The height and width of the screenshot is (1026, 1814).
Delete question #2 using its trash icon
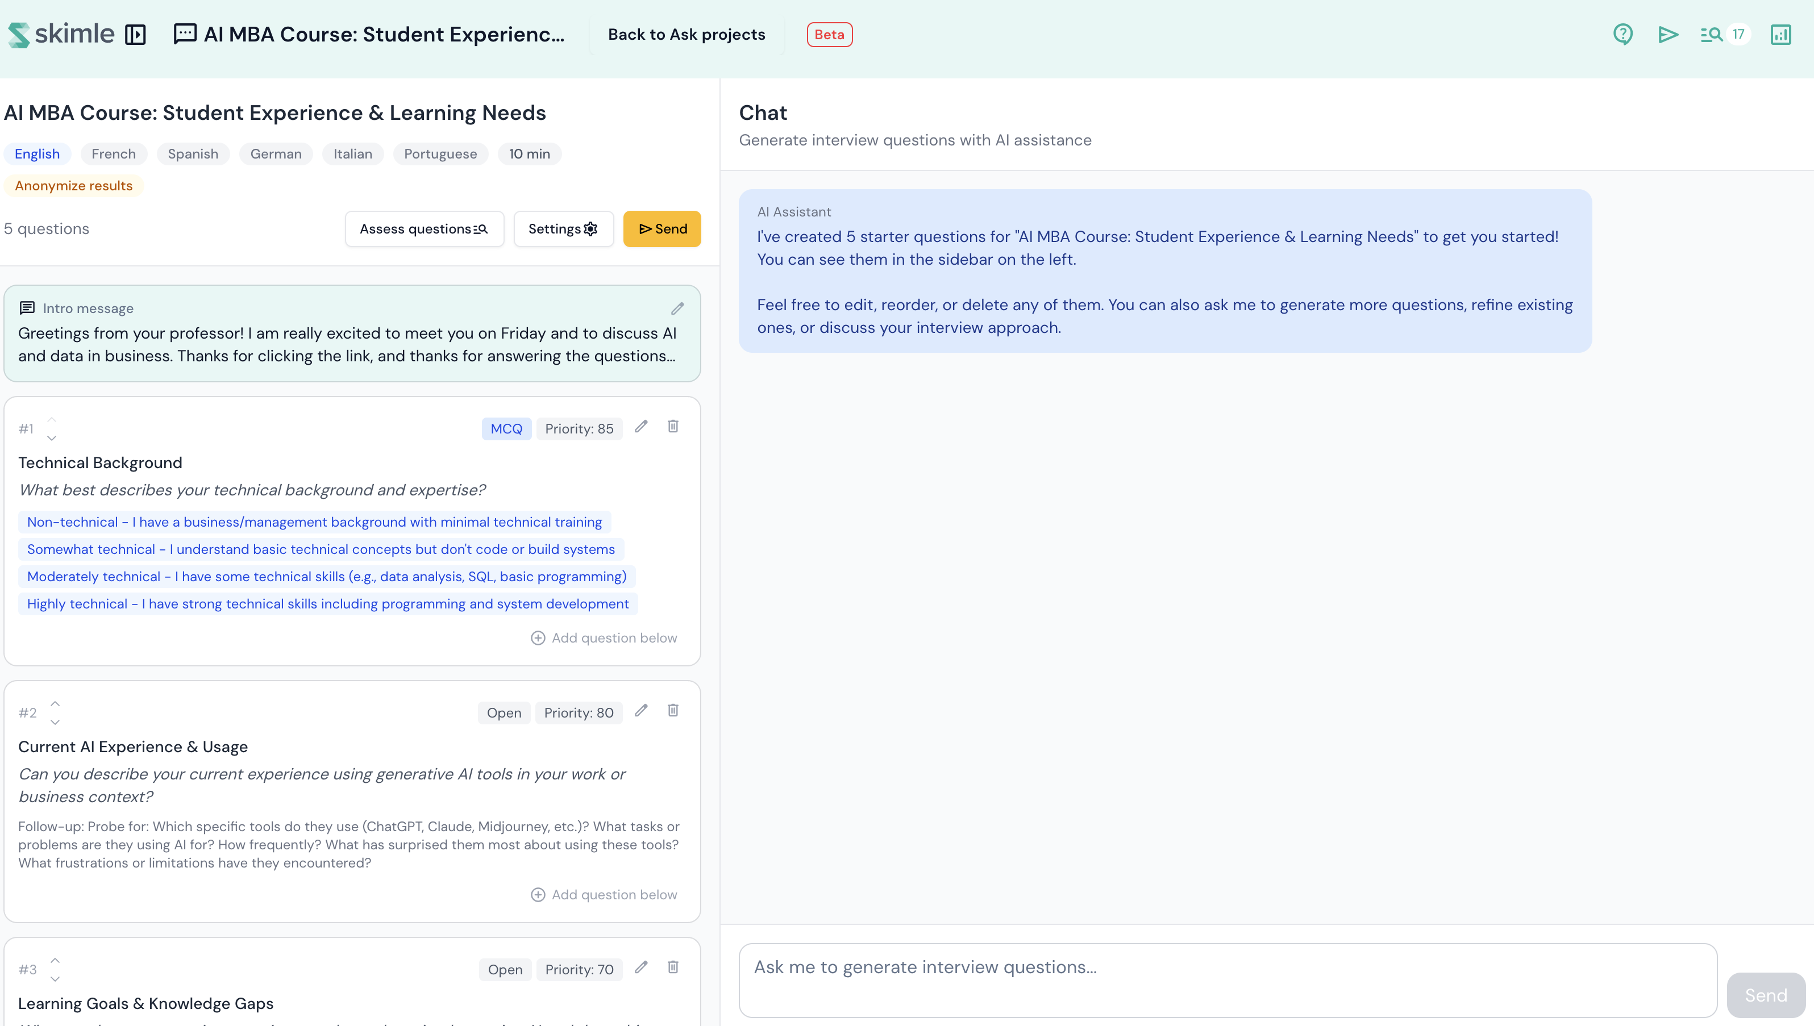(x=672, y=711)
